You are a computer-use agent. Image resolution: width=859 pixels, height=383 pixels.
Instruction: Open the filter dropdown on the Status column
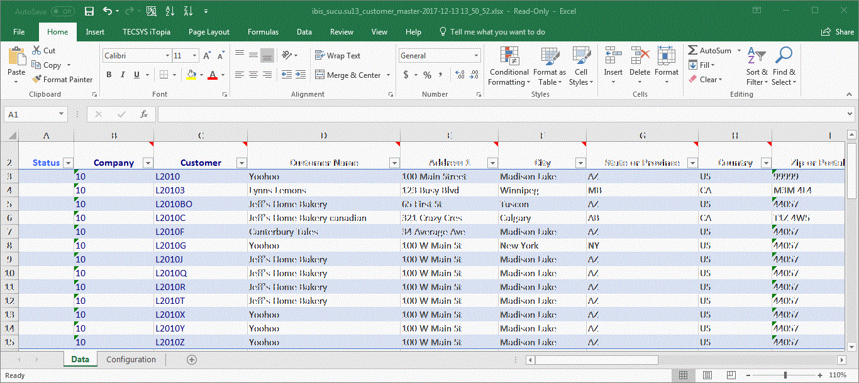(x=68, y=162)
